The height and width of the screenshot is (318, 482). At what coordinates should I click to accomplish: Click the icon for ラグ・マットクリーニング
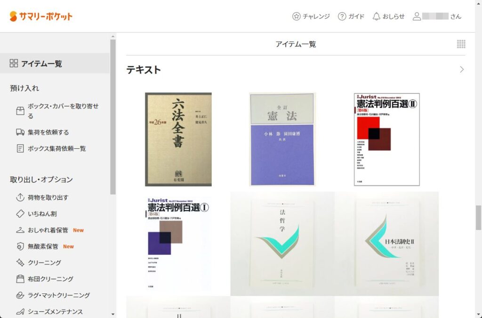tap(20, 295)
